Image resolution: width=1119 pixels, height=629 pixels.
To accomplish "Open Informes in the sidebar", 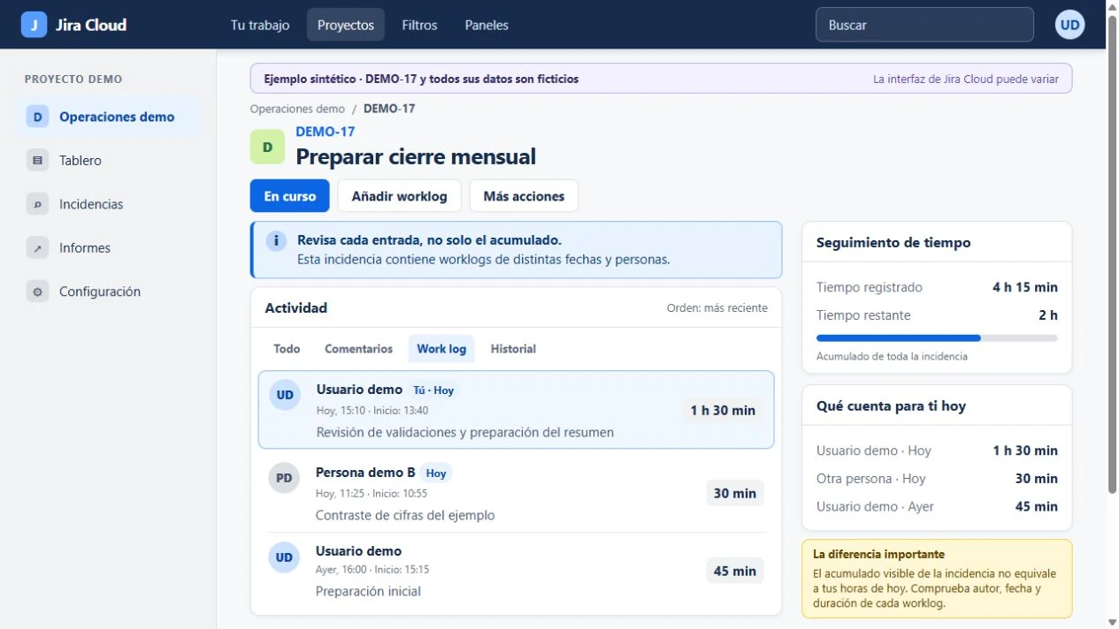I will point(108,248).
